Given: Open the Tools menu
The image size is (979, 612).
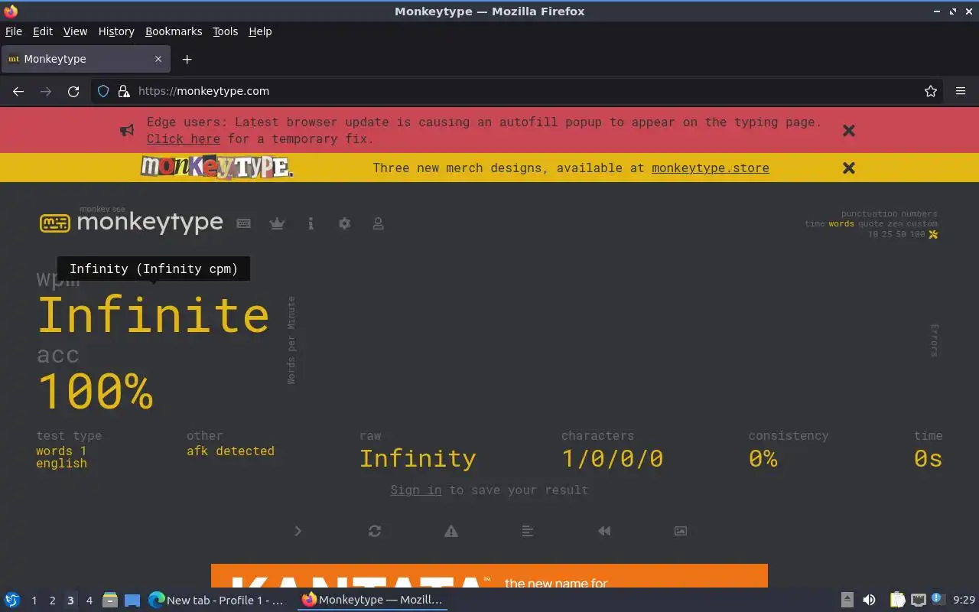Looking at the screenshot, I should click(x=225, y=31).
